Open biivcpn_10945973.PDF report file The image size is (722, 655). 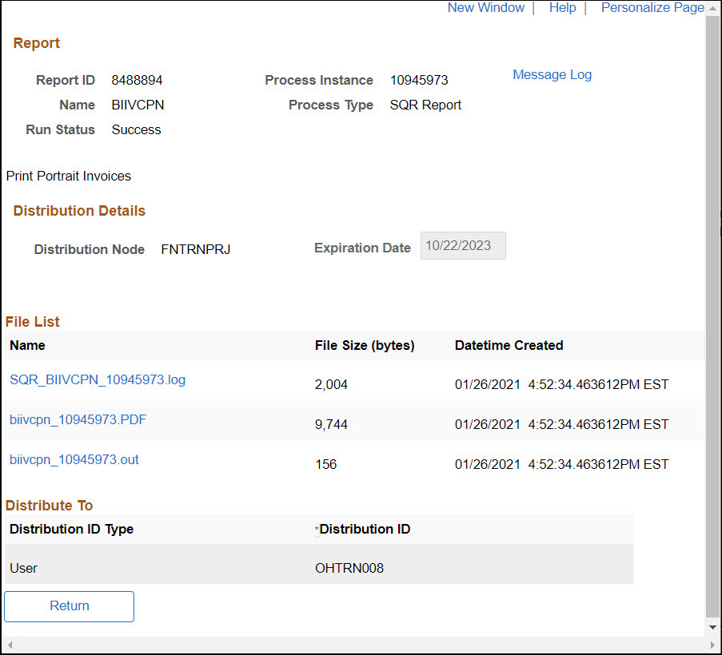click(x=78, y=420)
